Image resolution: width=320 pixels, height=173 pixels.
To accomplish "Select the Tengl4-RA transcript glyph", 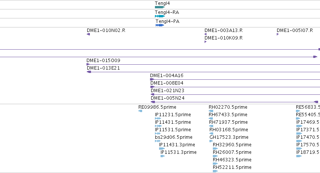I will pos(160,16).
